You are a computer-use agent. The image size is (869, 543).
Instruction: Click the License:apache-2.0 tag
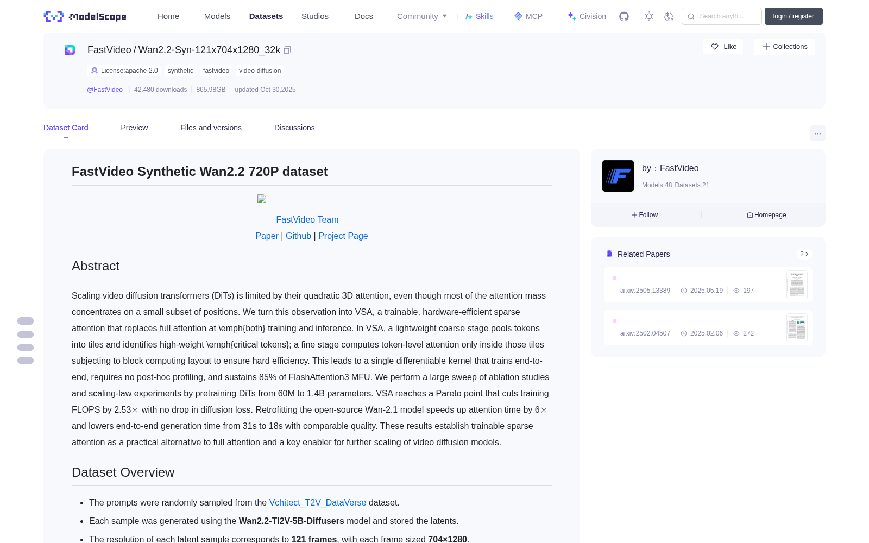pos(124,71)
